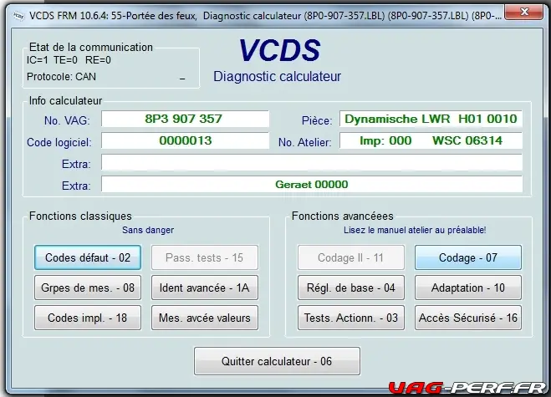The image size is (551, 397).
Task: Click the VCDS icon in the title bar
Action: pyautogui.click(x=18, y=16)
